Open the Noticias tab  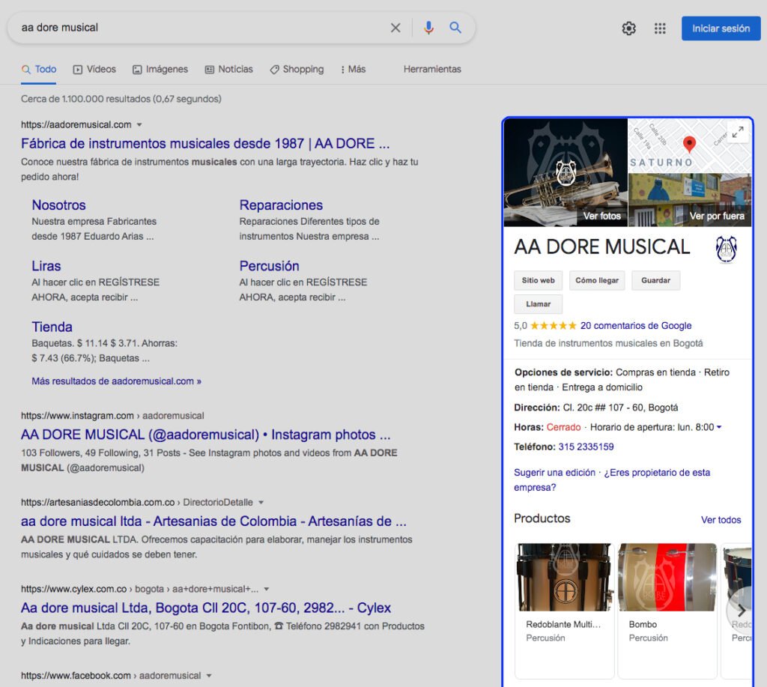coord(228,69)
